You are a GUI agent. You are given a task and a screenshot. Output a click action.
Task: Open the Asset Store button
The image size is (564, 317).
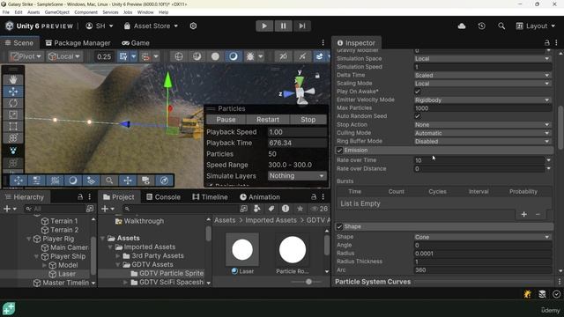(151, 26)
